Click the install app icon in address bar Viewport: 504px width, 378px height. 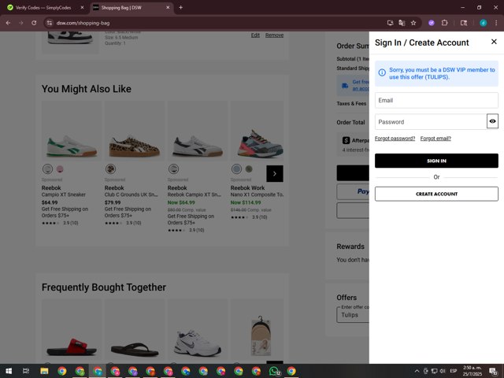coord(390,23)
